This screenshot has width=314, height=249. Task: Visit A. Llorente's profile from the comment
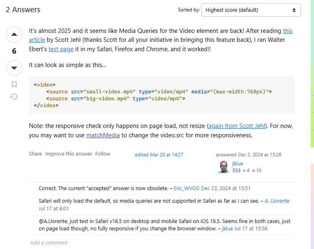click(x=277, y=201)
